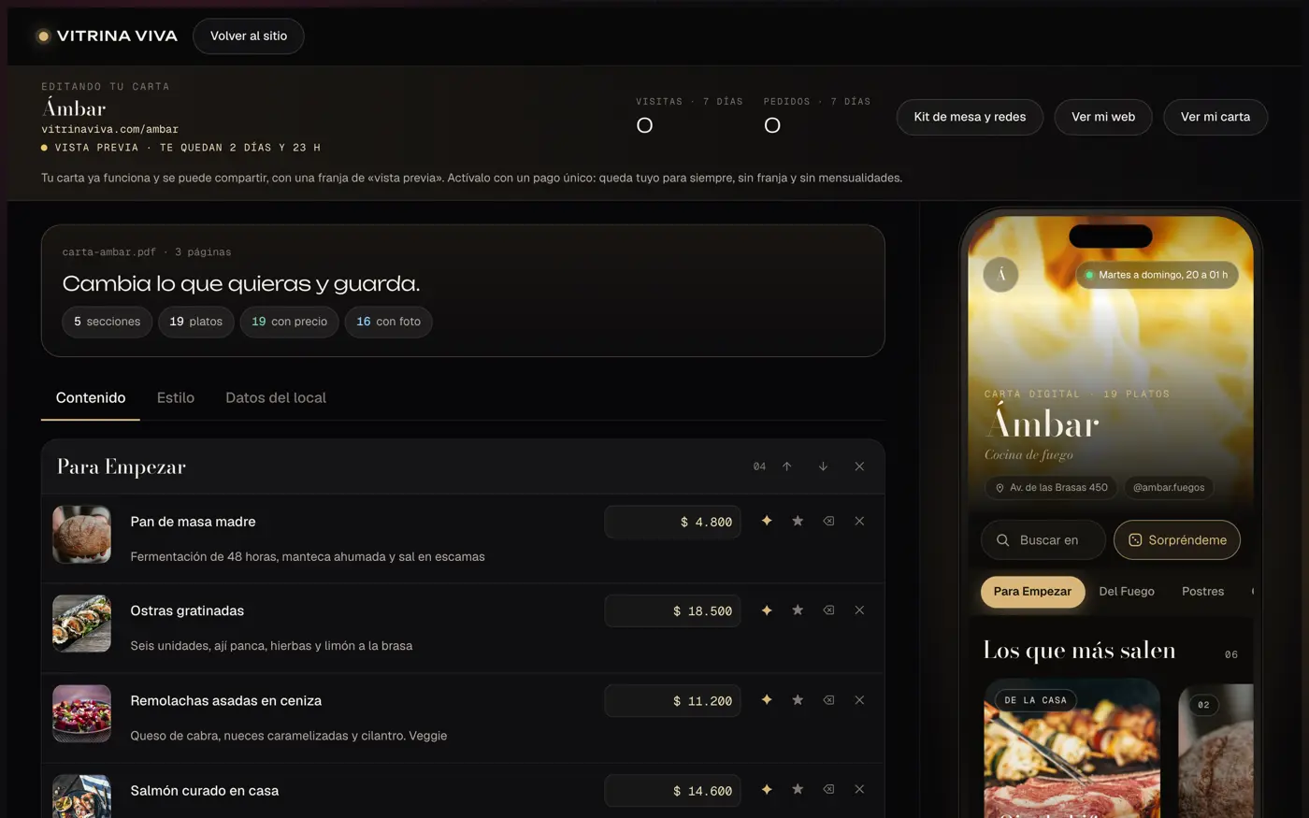Viewport: 1309px width, 818px height.
Task: Tap the Sorpréndeme button in phone preview
Action: [x=1176, y=539]
